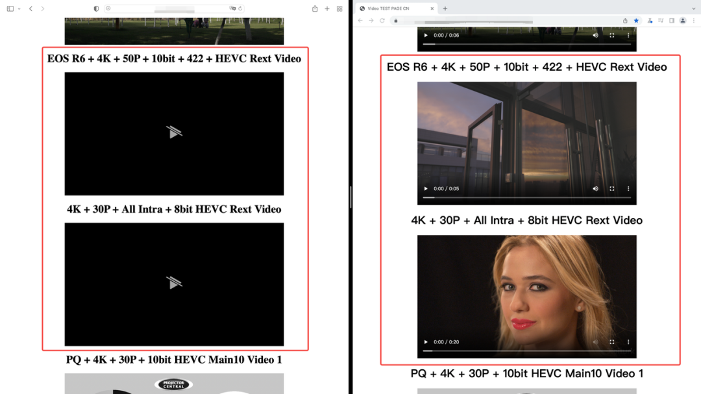Play the top 0:06 video in Chrome
701x394 pixels.
(426, 35)
